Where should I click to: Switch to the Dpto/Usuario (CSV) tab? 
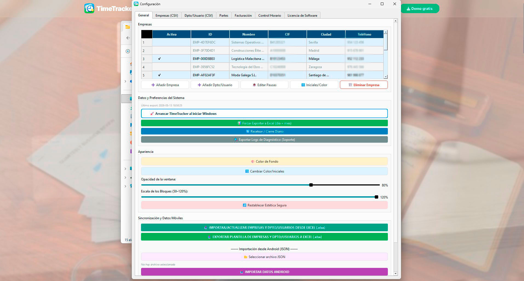[x=199, y=16]
